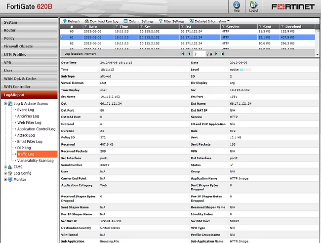Image resolution: width=321 pixels, height=243 pixels.
Task: Collapse the Log & Archive Access node
Action: 5,104
